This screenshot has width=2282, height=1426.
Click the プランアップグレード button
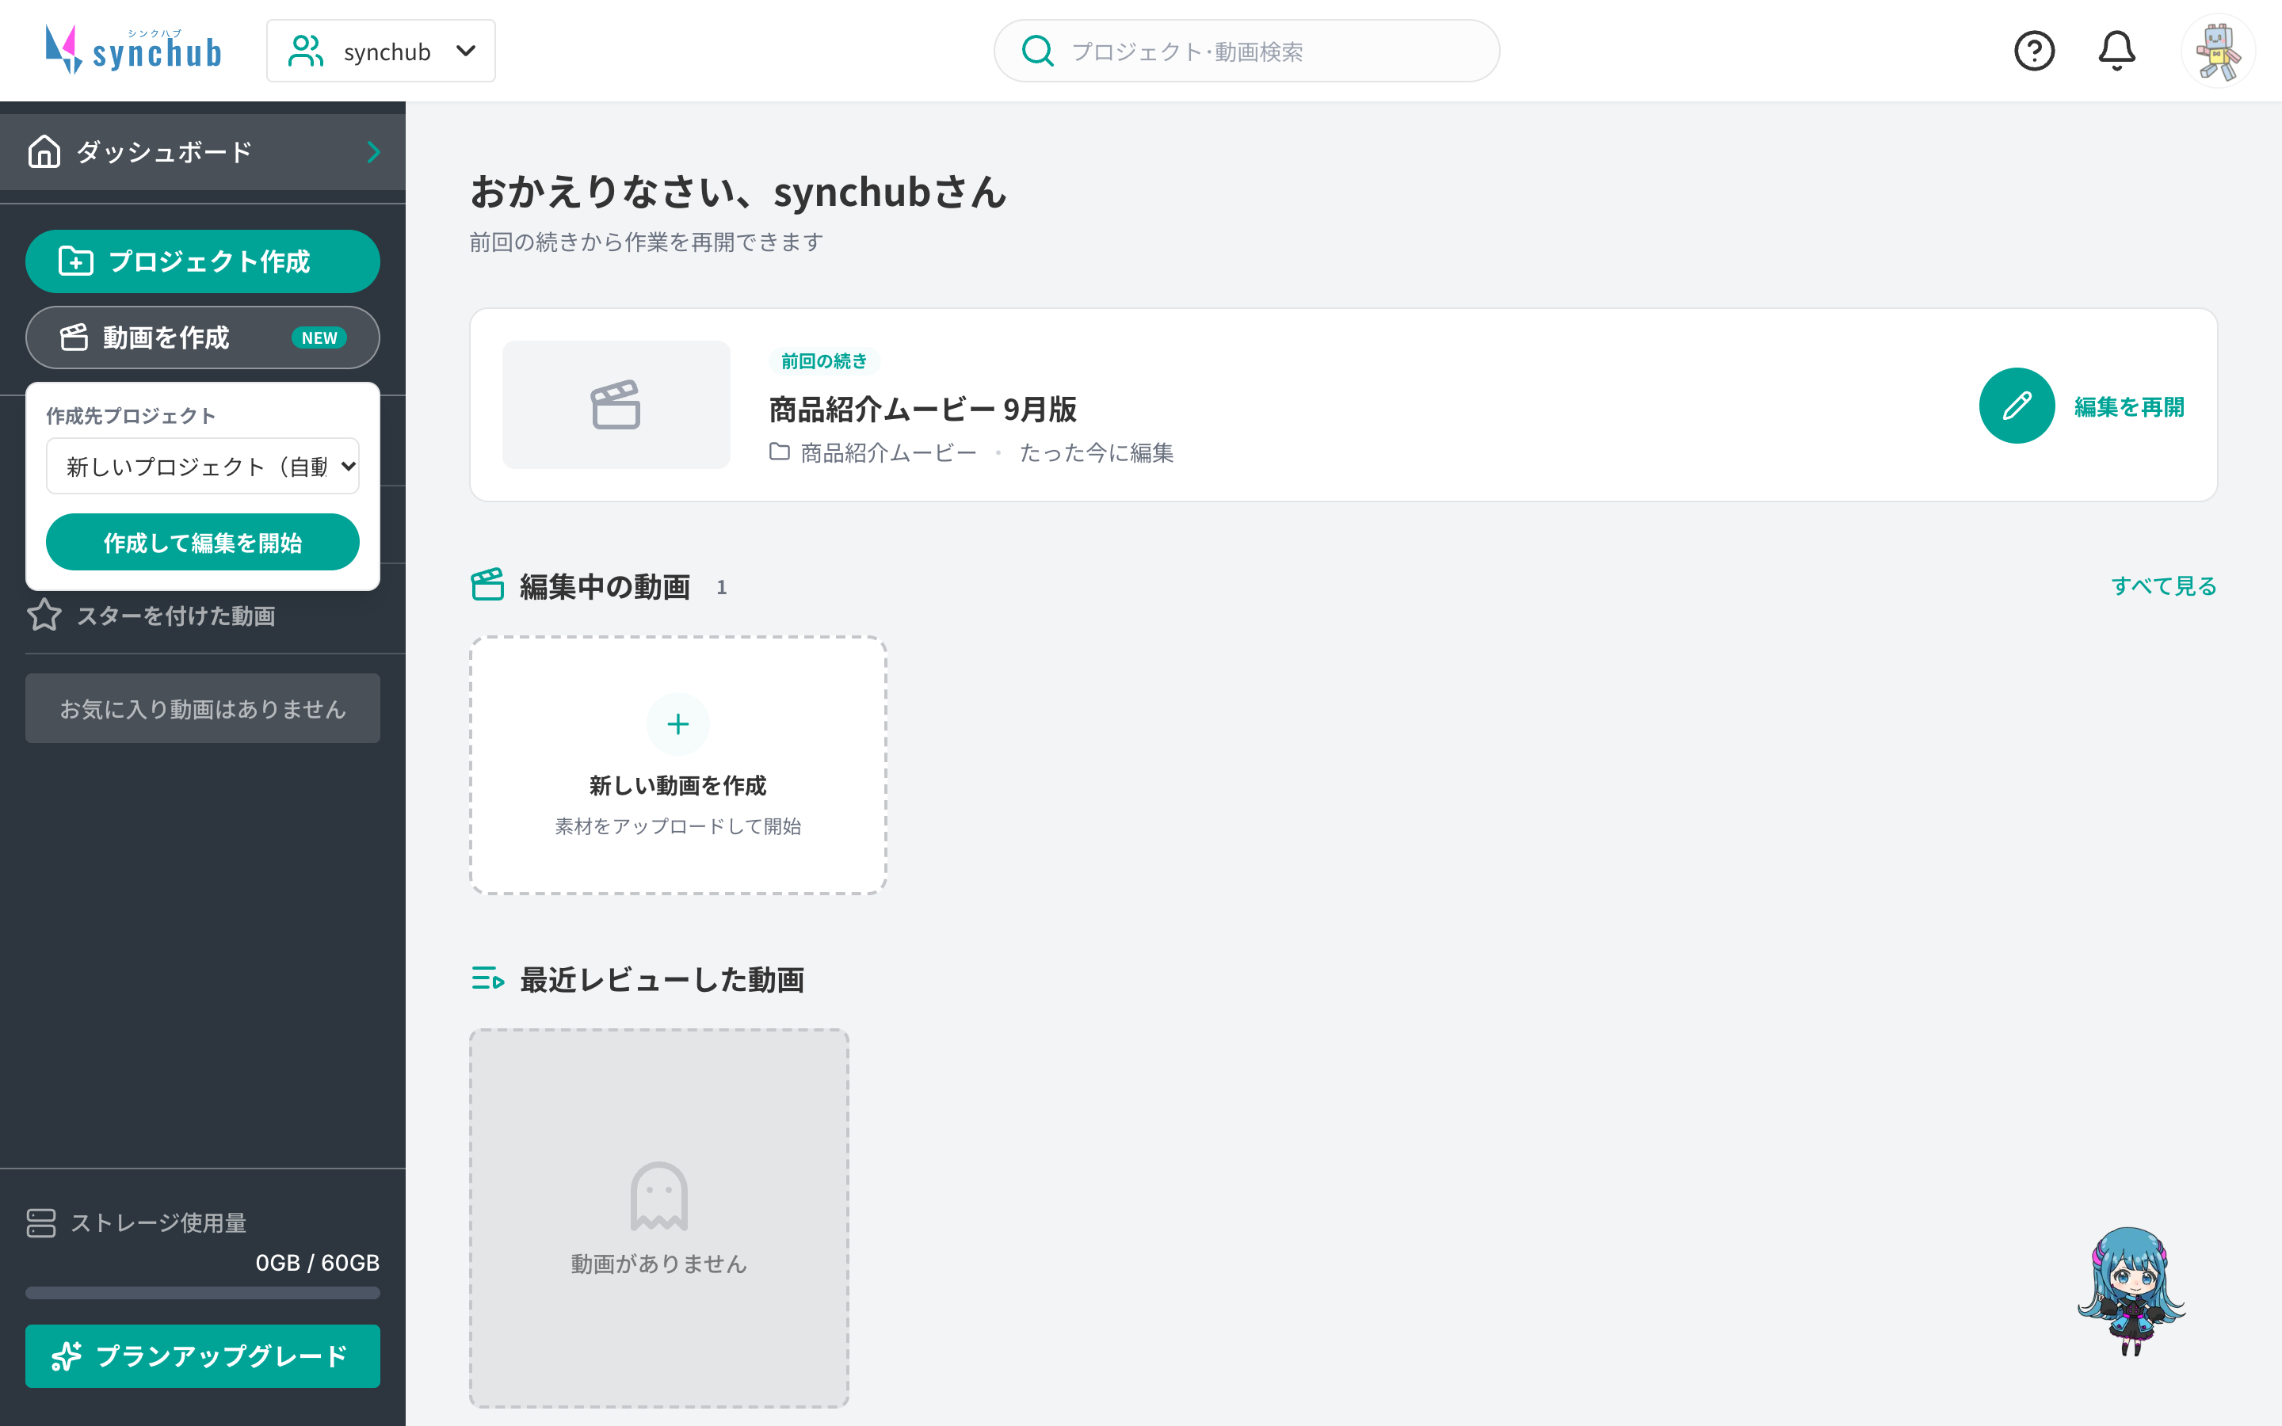(x=203, y=1356)
